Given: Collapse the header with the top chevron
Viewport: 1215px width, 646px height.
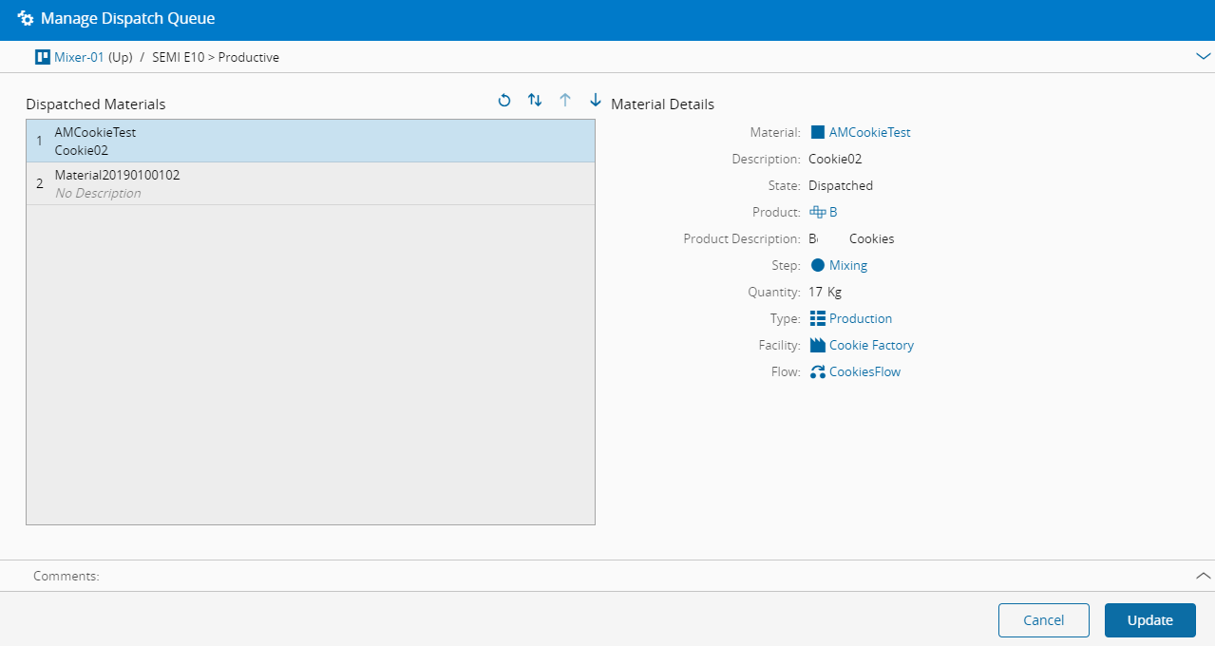Looking at the screenshot, I should (x=1203, y=57).
